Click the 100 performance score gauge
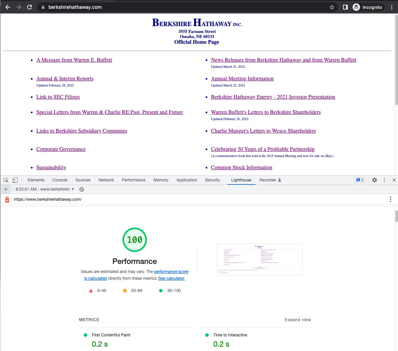Image resolution: width=398 pixels, height=351 pixels. pos(134,240)
